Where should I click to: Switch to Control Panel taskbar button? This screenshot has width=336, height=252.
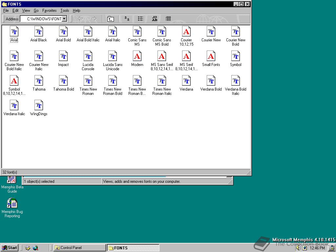click(79, 248)
